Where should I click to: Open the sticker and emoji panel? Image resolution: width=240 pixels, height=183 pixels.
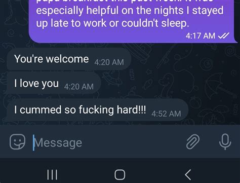point(17,142)
